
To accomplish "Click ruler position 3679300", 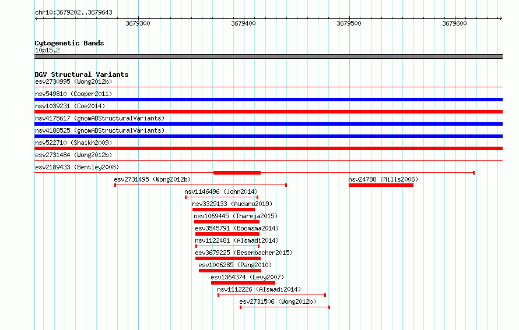I will (x=138, y=23).
